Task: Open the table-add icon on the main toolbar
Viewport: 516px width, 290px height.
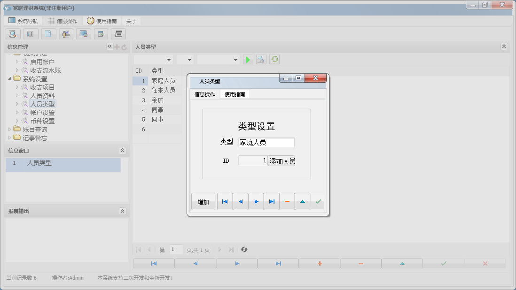Action: (102, 34)
